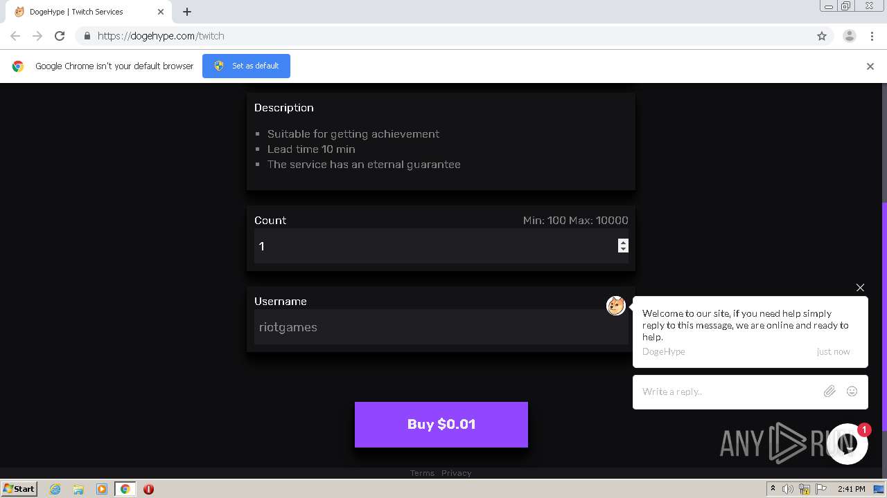Launch Internet Explorer from taskbar
Viewport: 887px width, 498px height.
pos(55,489)
